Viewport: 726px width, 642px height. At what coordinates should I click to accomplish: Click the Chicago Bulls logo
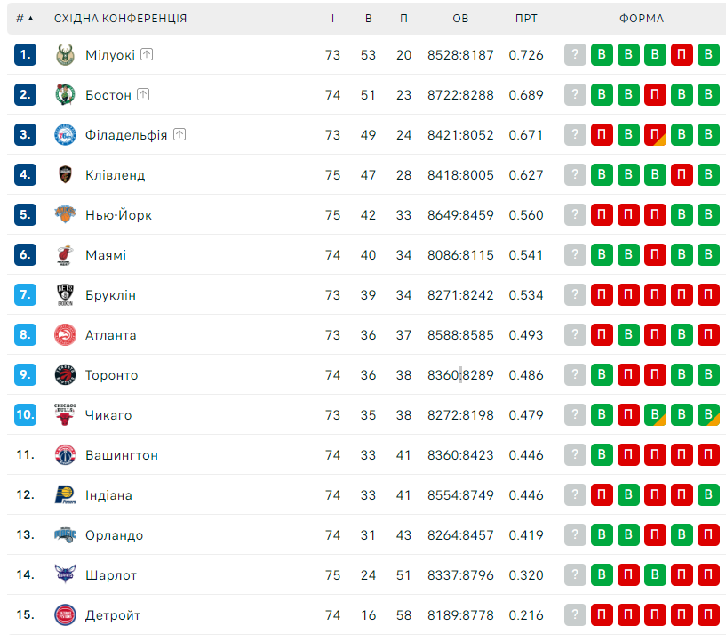click(65, 414)
